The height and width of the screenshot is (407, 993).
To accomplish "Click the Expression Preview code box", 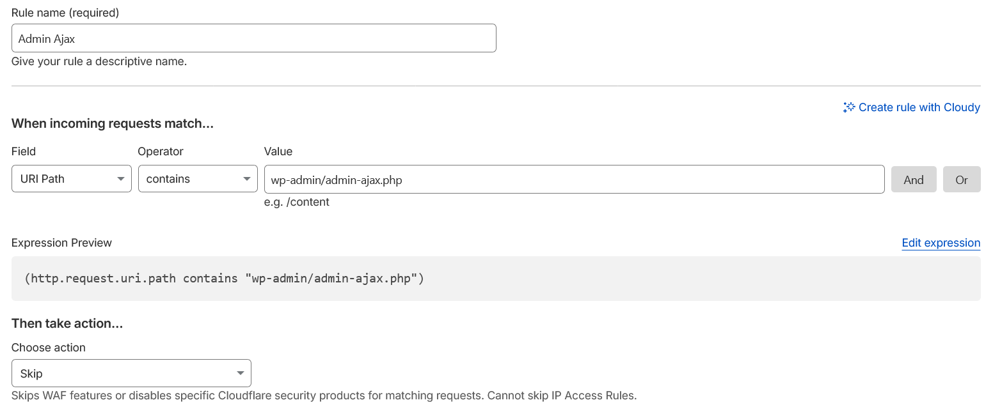I will click(495, 279).
